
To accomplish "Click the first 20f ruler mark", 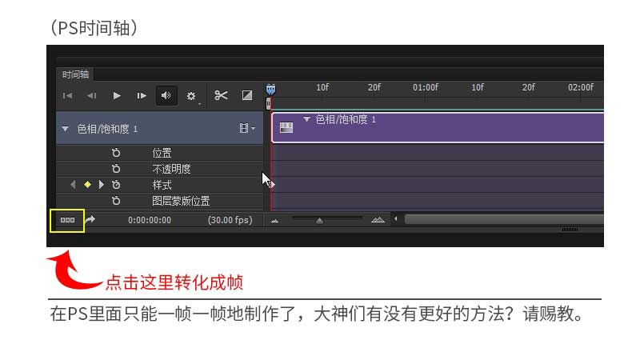I will point(374,87).
